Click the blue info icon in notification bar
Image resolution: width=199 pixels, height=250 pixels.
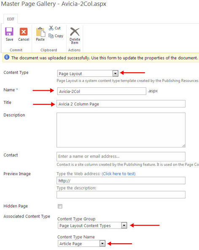(7, 57)
